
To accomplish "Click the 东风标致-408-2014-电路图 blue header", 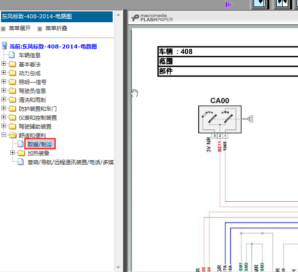I will (x=57, y=16).
